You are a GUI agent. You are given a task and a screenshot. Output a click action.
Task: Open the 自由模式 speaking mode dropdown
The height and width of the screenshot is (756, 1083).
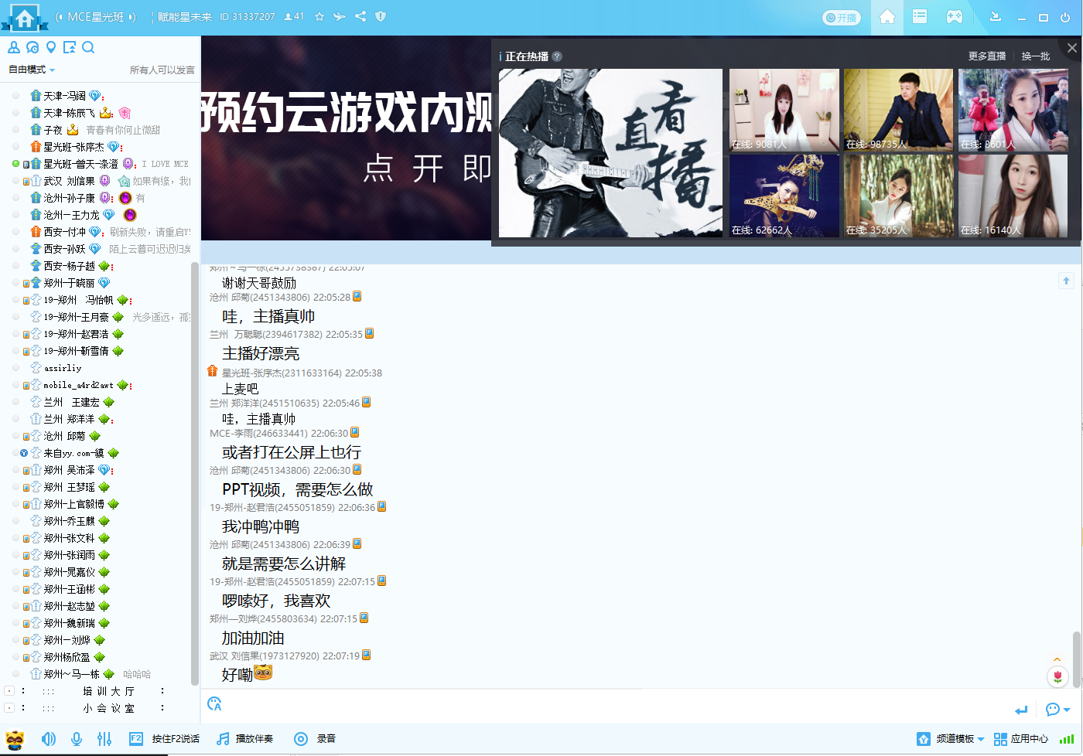pyautogui.click(x=32, y=70)
